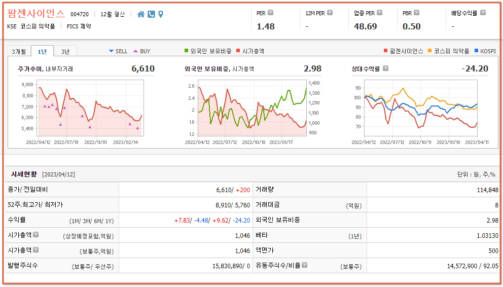Click the 거래량 value 114,848

pos(488,190)
